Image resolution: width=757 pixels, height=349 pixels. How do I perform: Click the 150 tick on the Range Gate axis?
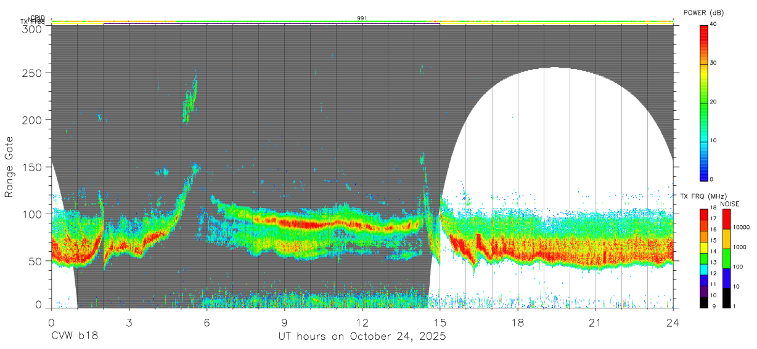[x=34, y=167]
